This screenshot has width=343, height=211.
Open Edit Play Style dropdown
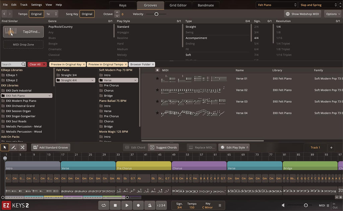pos(234,147)
